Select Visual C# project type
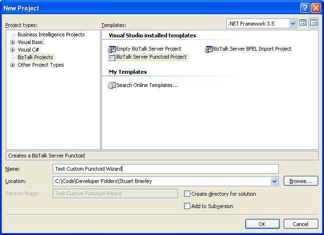The height and width of the screenshot is (235, 324). click(x=28, y=50)
